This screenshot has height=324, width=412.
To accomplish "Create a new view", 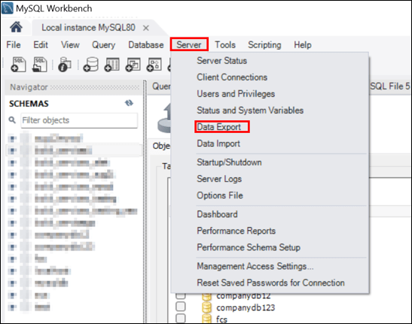I will coord(133,65).
